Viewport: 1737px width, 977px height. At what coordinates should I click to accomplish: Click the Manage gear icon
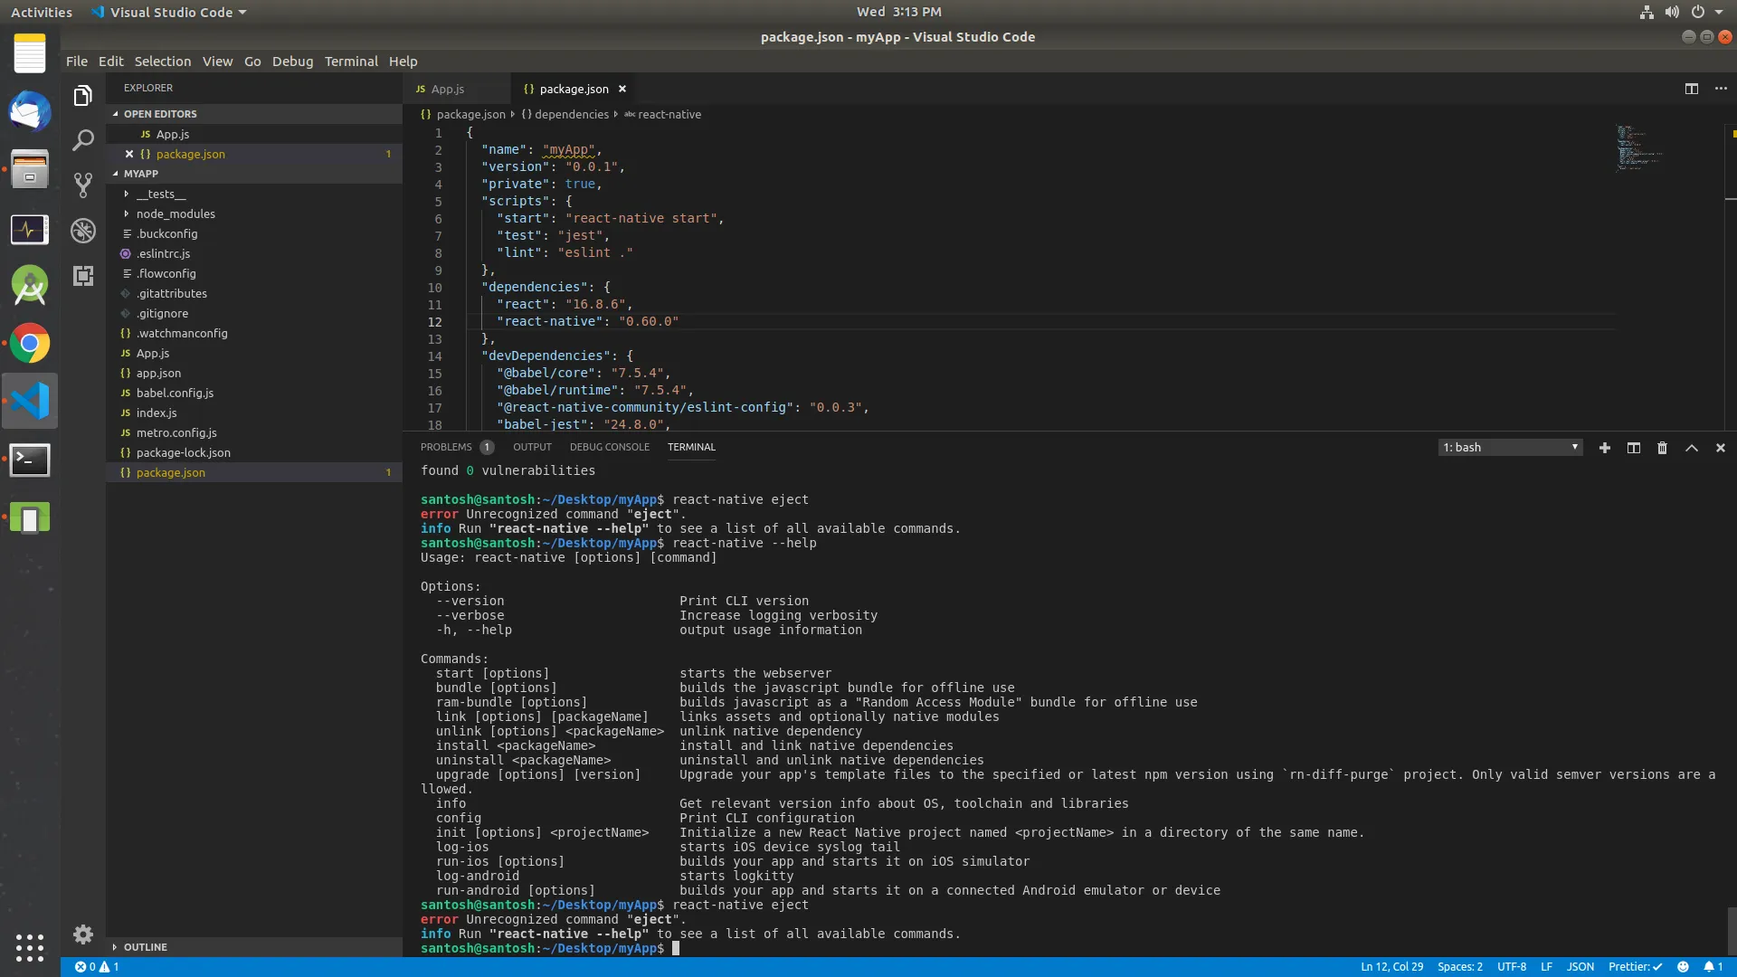83,934
